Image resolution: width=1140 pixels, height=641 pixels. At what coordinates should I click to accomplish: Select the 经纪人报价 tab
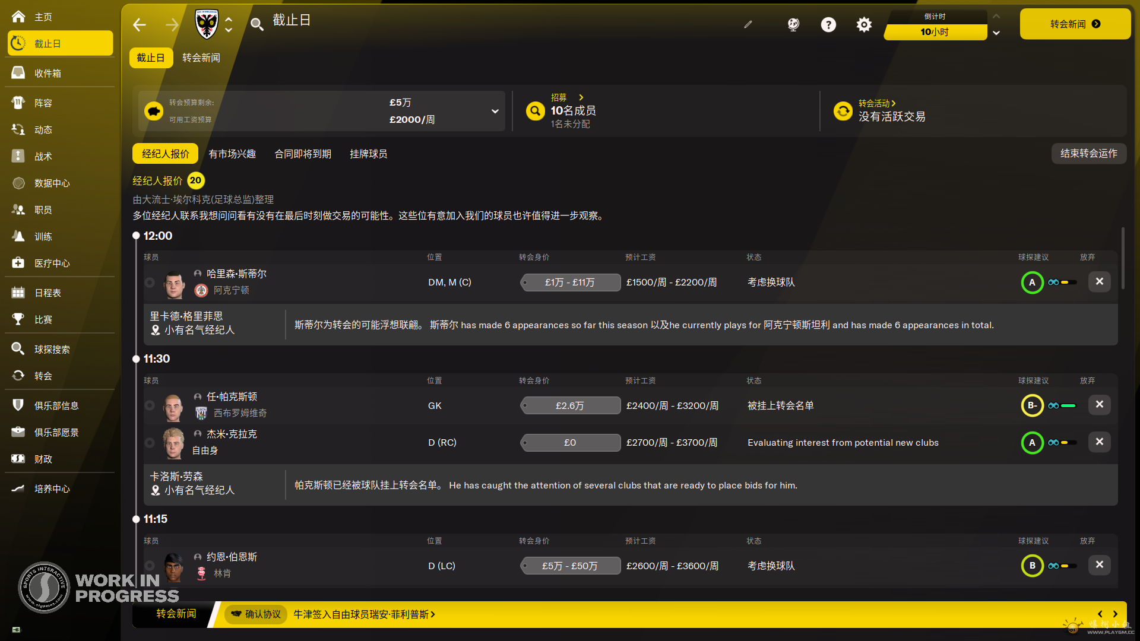pos(166,154)
